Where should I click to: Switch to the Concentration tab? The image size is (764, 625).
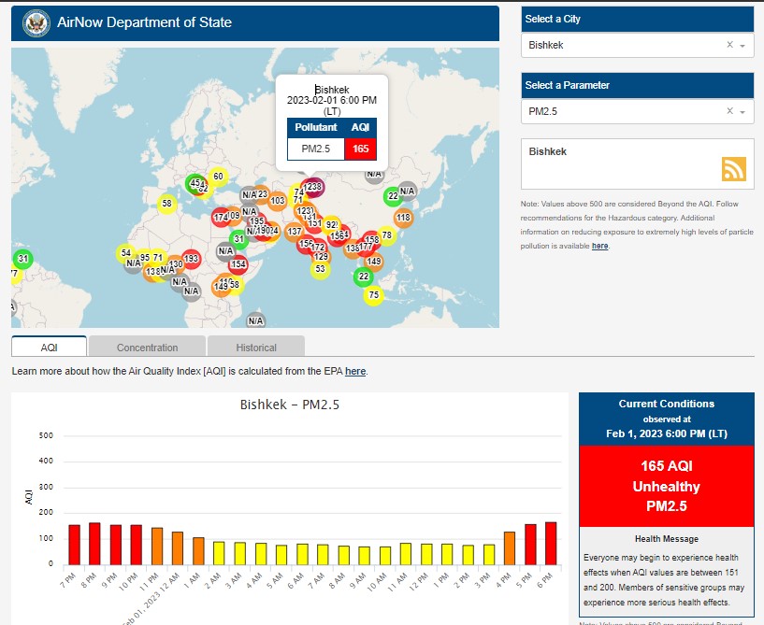pyautogui.click(x=147, y=347)
